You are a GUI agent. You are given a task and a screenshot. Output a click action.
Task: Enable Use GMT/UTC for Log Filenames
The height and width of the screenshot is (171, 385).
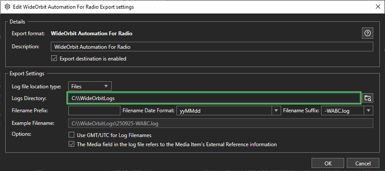click(x=71, y=135)
